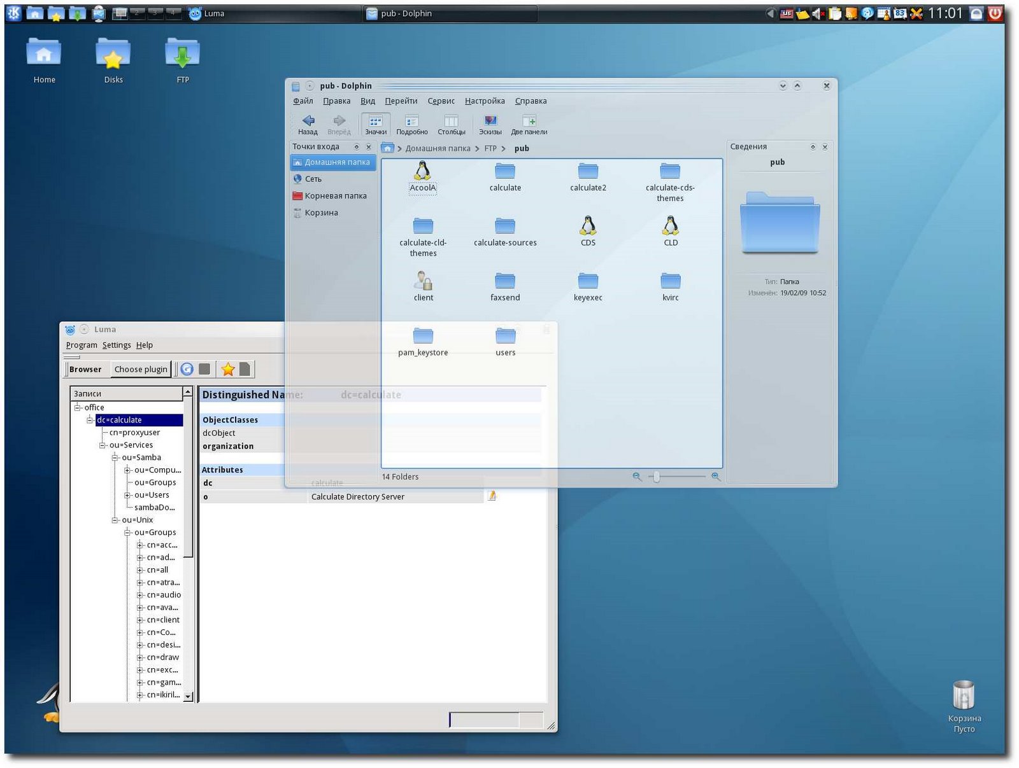This screenshot has width=1019, height=768.
Task: Click the Dolphin icon zoom slider handle
Action: tap(657, 477)
